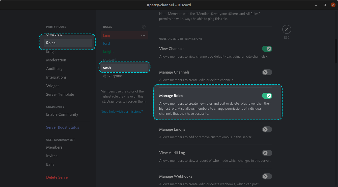Image resolution: width=338 pixels, height=187 pixels.
Task: Click the red Delete Server option
Action: point(58,177)
